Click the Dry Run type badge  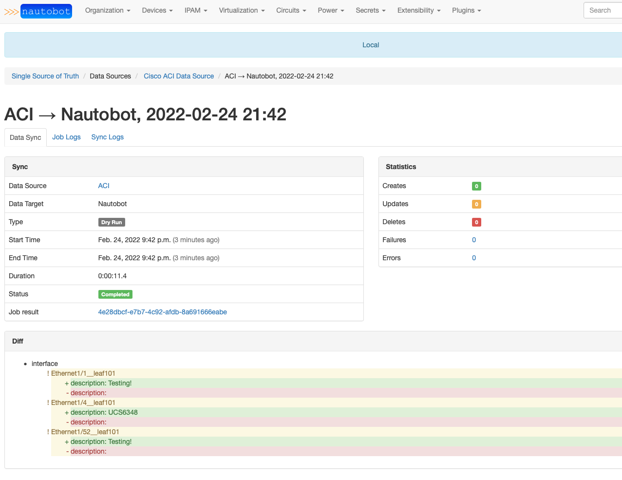112,222
